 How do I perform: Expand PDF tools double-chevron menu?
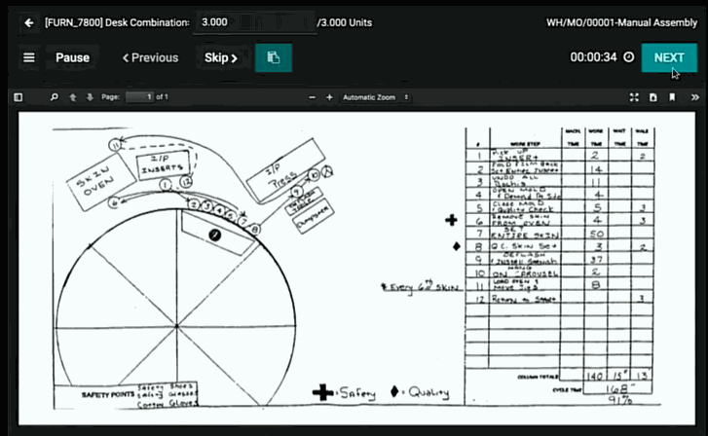[x=693, y=97]
